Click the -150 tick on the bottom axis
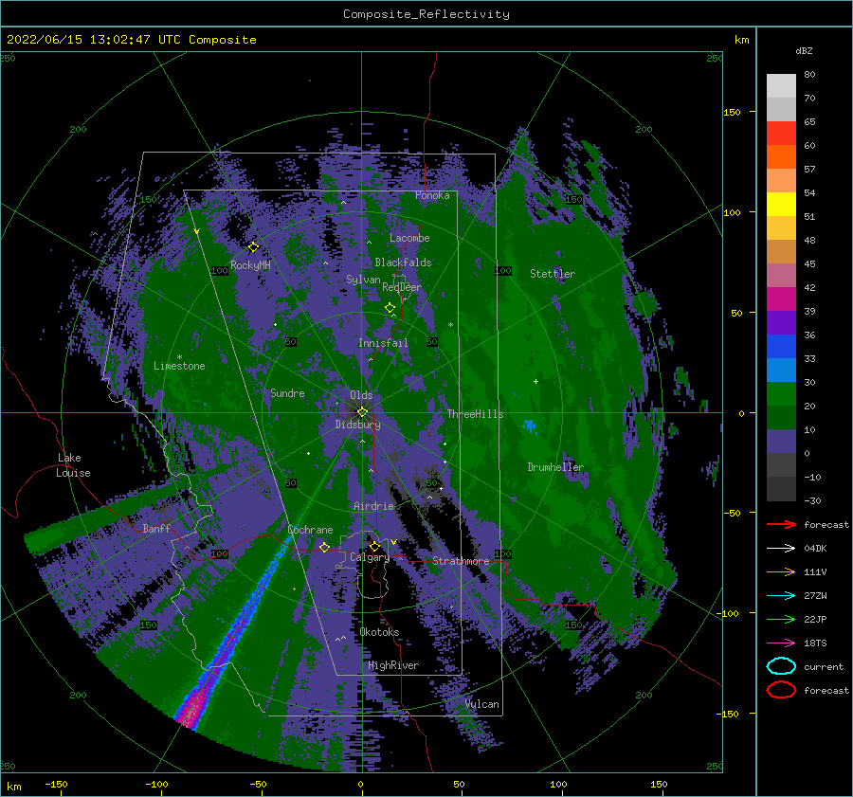853x797 pixels. 56,784
